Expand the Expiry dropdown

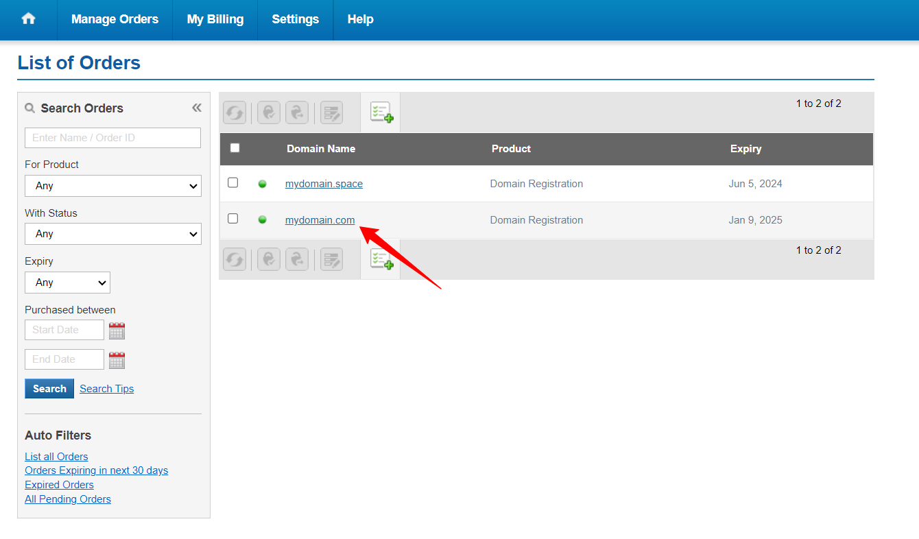click(x=67, y=283)
